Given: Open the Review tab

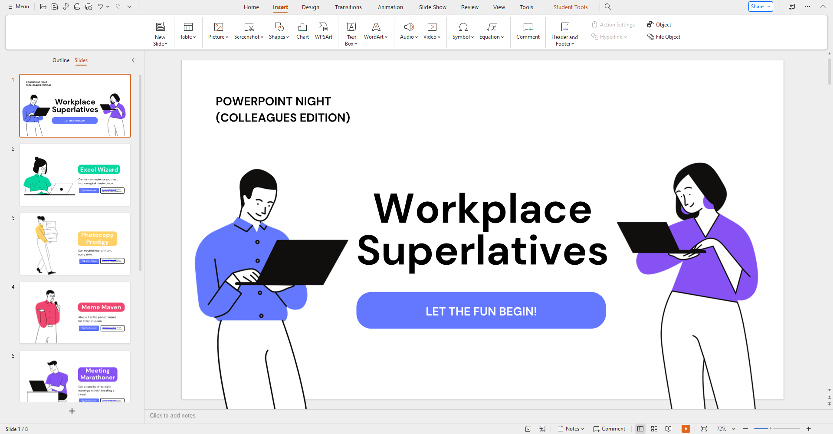Looking at the screenshot, I should click(x=470, y=7).
